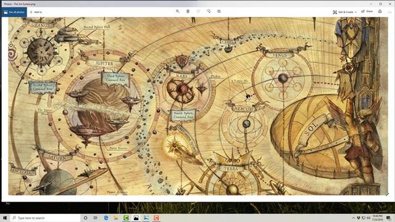Share the photo via Share button
Image resolution: width=395 pixels, height=222 pixels.
pyautogui.click(x=367, y=11)
